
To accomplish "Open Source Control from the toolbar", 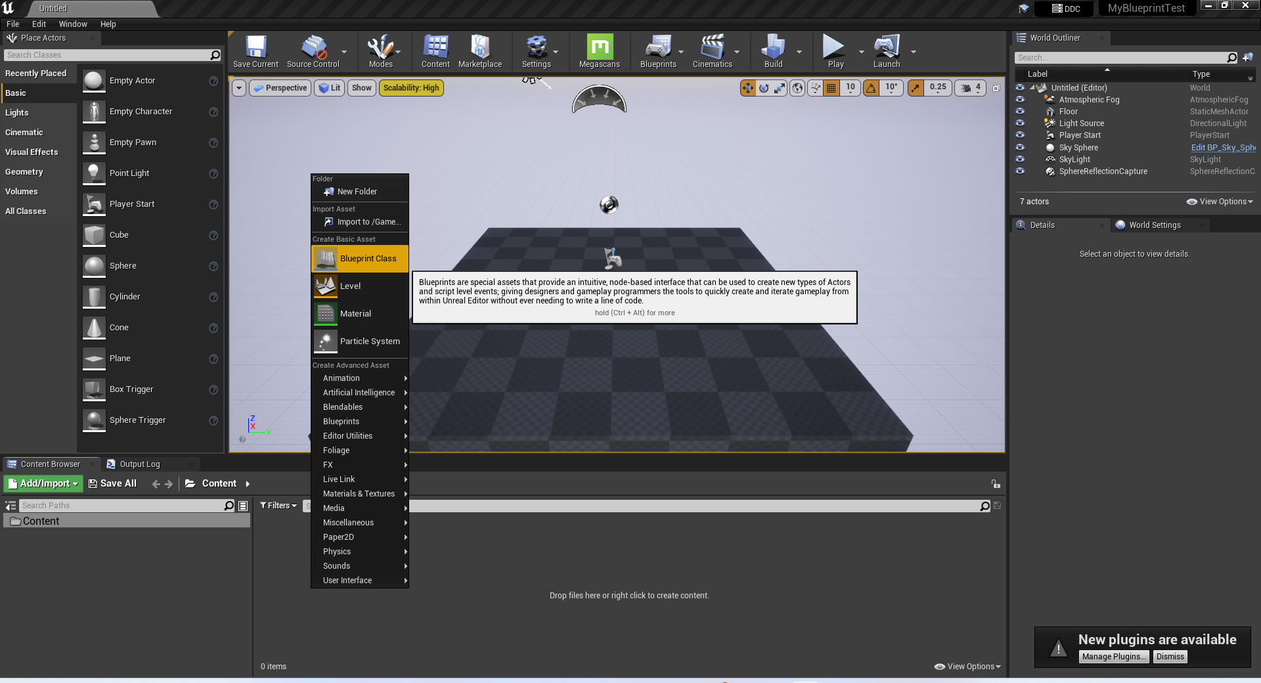I will 313,51.
